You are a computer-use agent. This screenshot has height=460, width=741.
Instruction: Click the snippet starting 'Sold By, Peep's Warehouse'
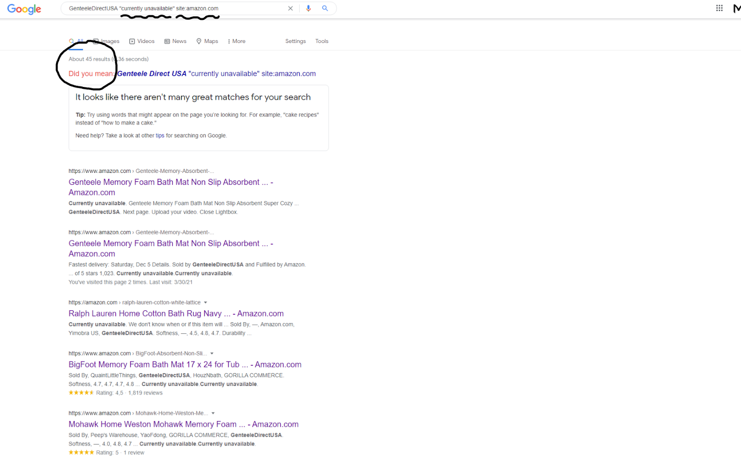(x=176, y=439)
